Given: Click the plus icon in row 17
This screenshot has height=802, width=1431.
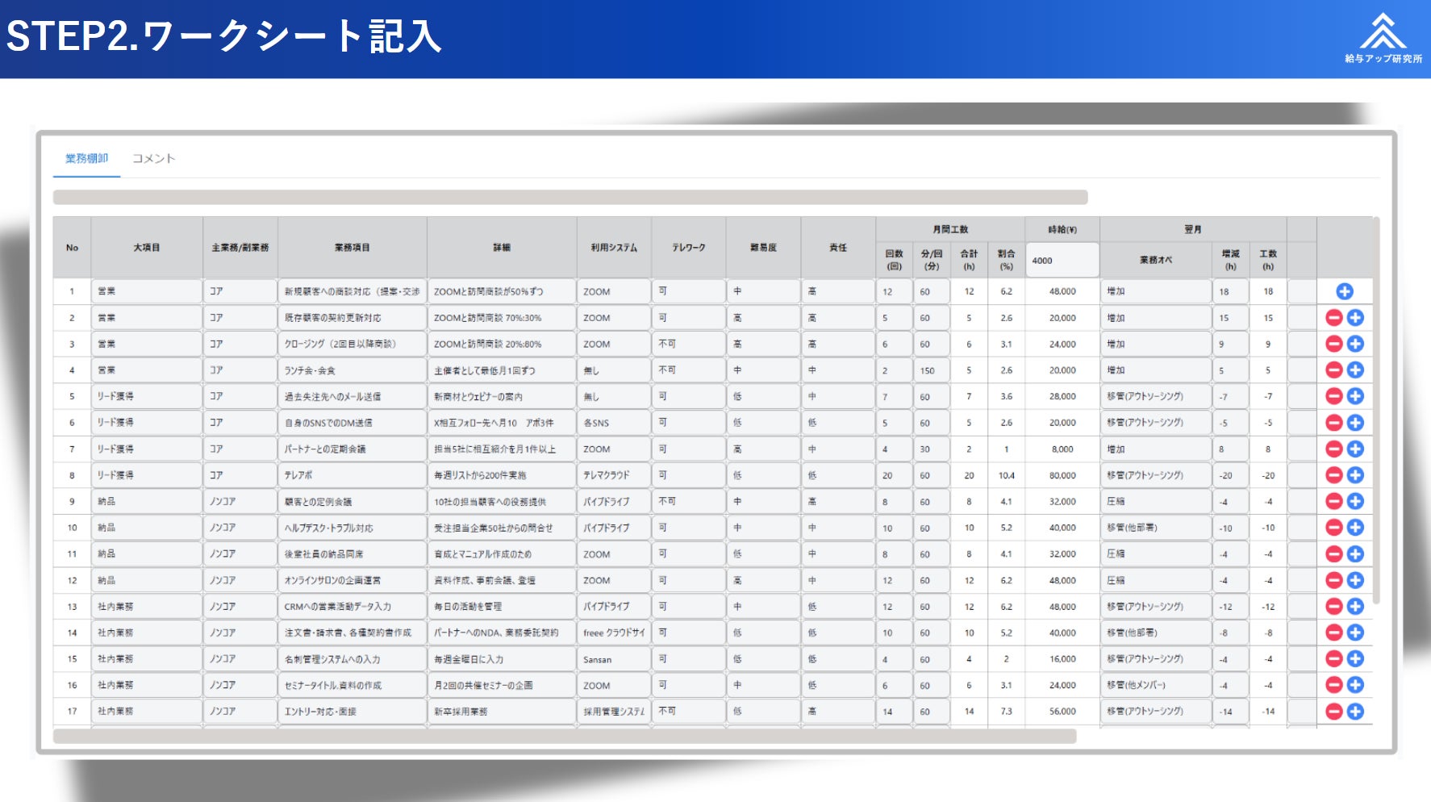Looking at the screenshot, I should coord(1355,711).
